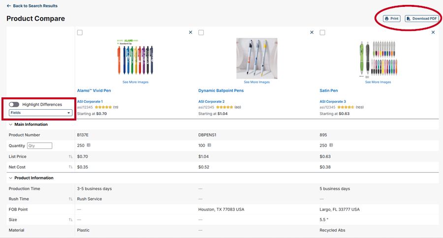Click the Print button

point(392,18)
